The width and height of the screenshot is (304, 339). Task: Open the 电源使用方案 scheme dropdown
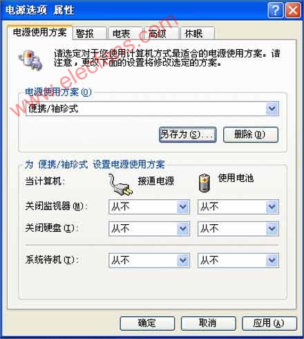[272, 109]
